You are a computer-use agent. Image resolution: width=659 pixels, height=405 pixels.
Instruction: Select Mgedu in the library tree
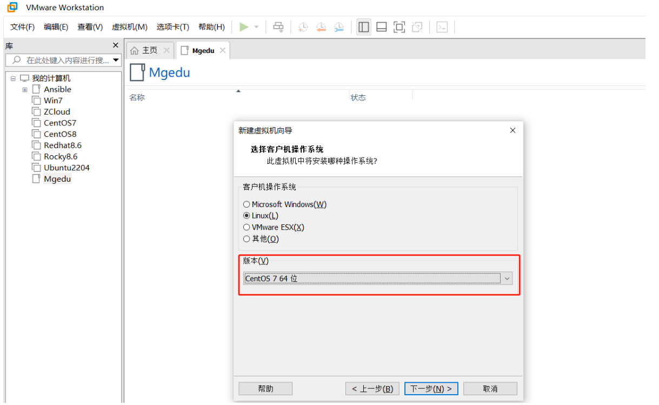coord(57,179)
